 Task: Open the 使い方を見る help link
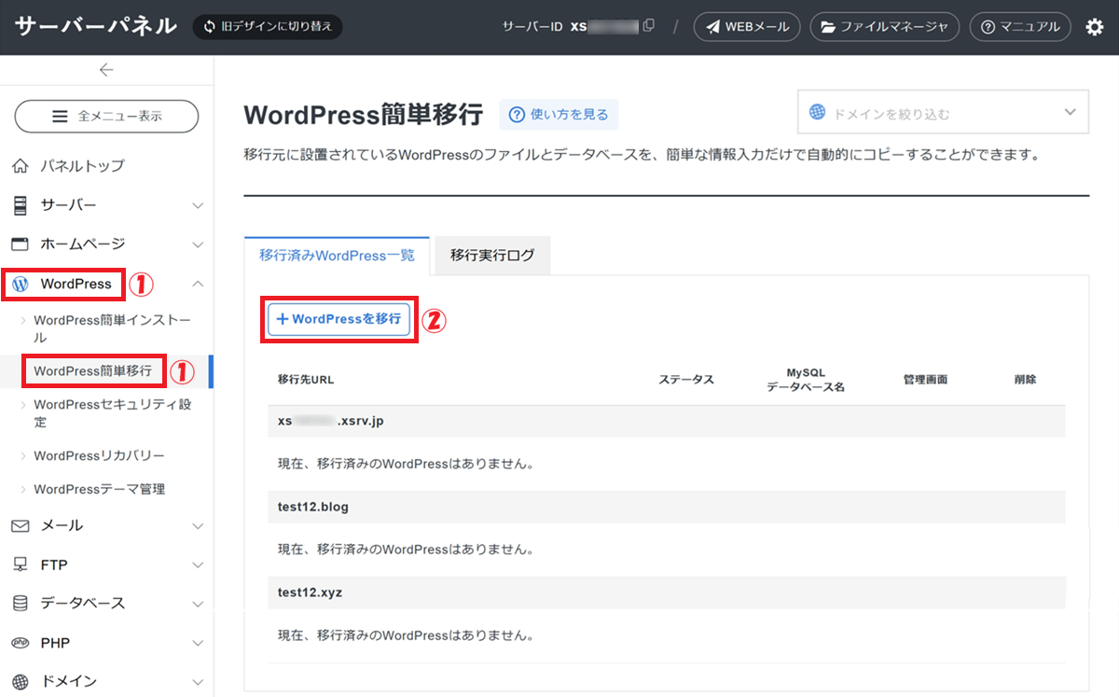click(559, 115)
